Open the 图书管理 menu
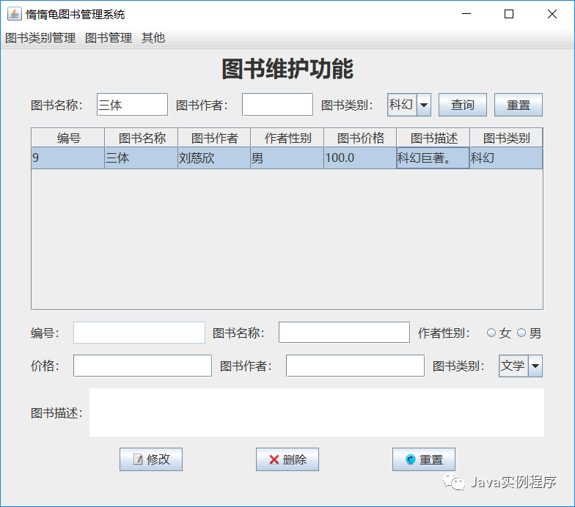 coord(109,38)
